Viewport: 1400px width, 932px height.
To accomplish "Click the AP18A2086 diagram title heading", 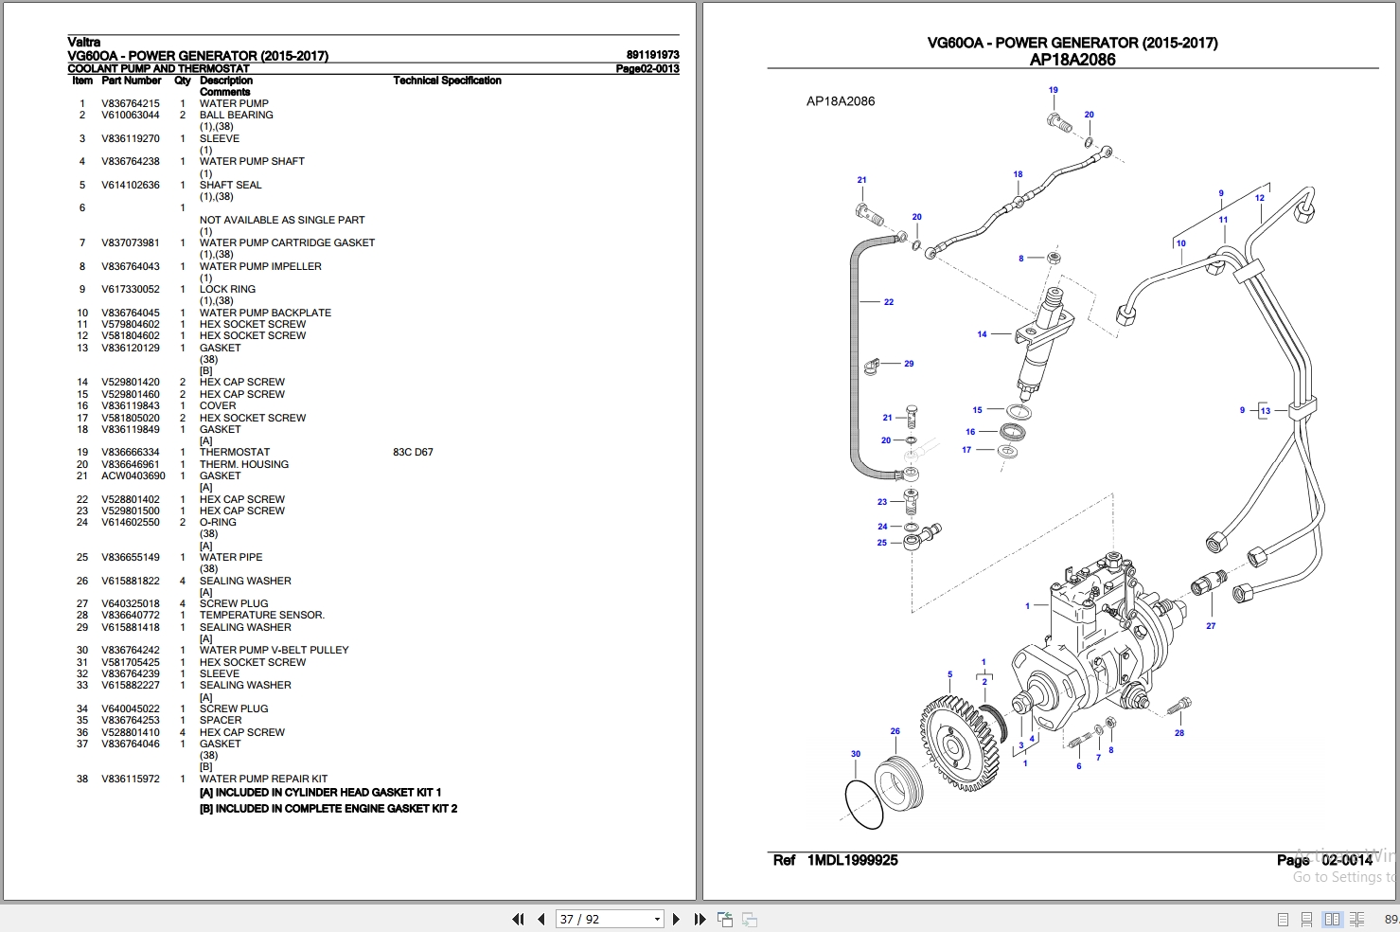I will 1072,59.
